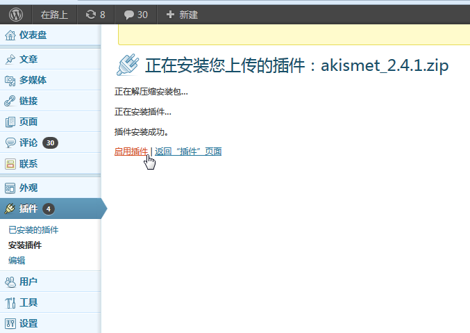Click the 4 badge beside 插件
The width and height of the screenshot is (470, 333).
[x=49, y=209]
